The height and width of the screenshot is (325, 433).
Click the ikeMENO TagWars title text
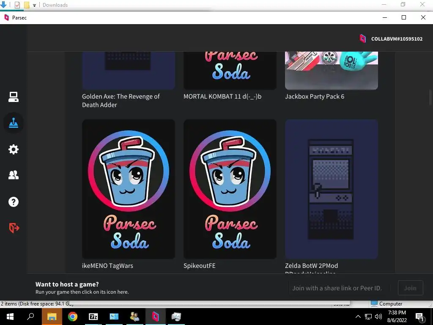click(x=107, y=266)
